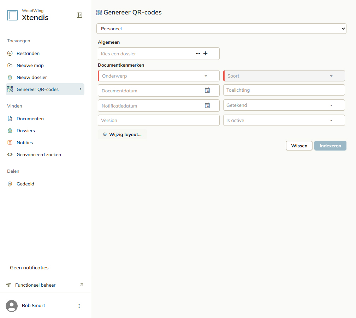356x318 pixels.
Task: Click the Documentdatum date field
Action: [x=159, y=91]
